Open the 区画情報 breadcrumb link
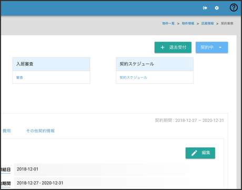Screen dimensions: 242x190 pos(207,23)
